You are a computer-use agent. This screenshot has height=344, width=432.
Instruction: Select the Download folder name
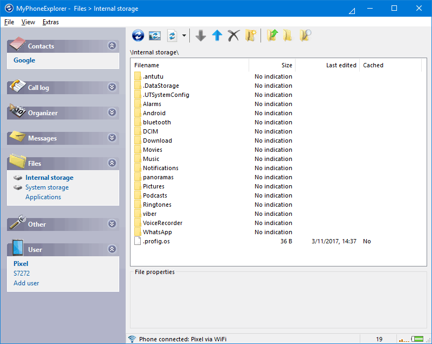157,141
